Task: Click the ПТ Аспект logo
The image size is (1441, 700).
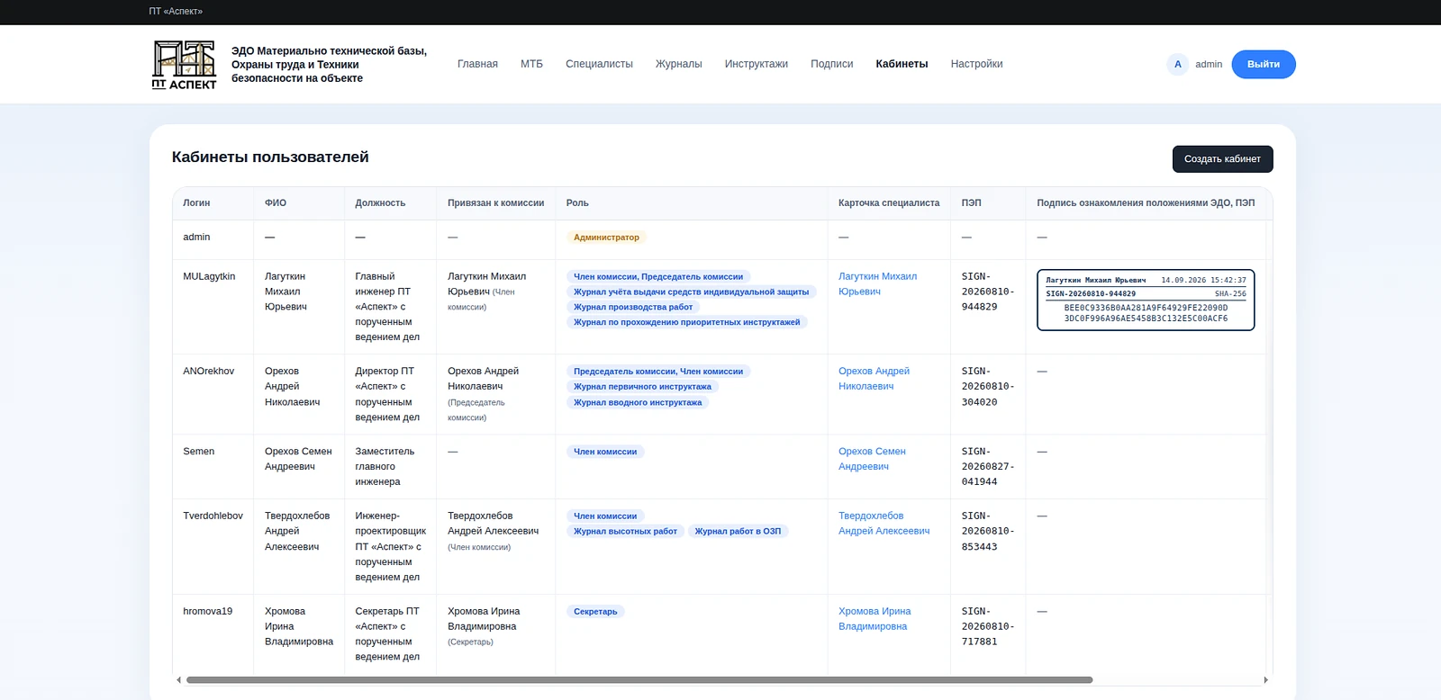Action: click(184, 64)
